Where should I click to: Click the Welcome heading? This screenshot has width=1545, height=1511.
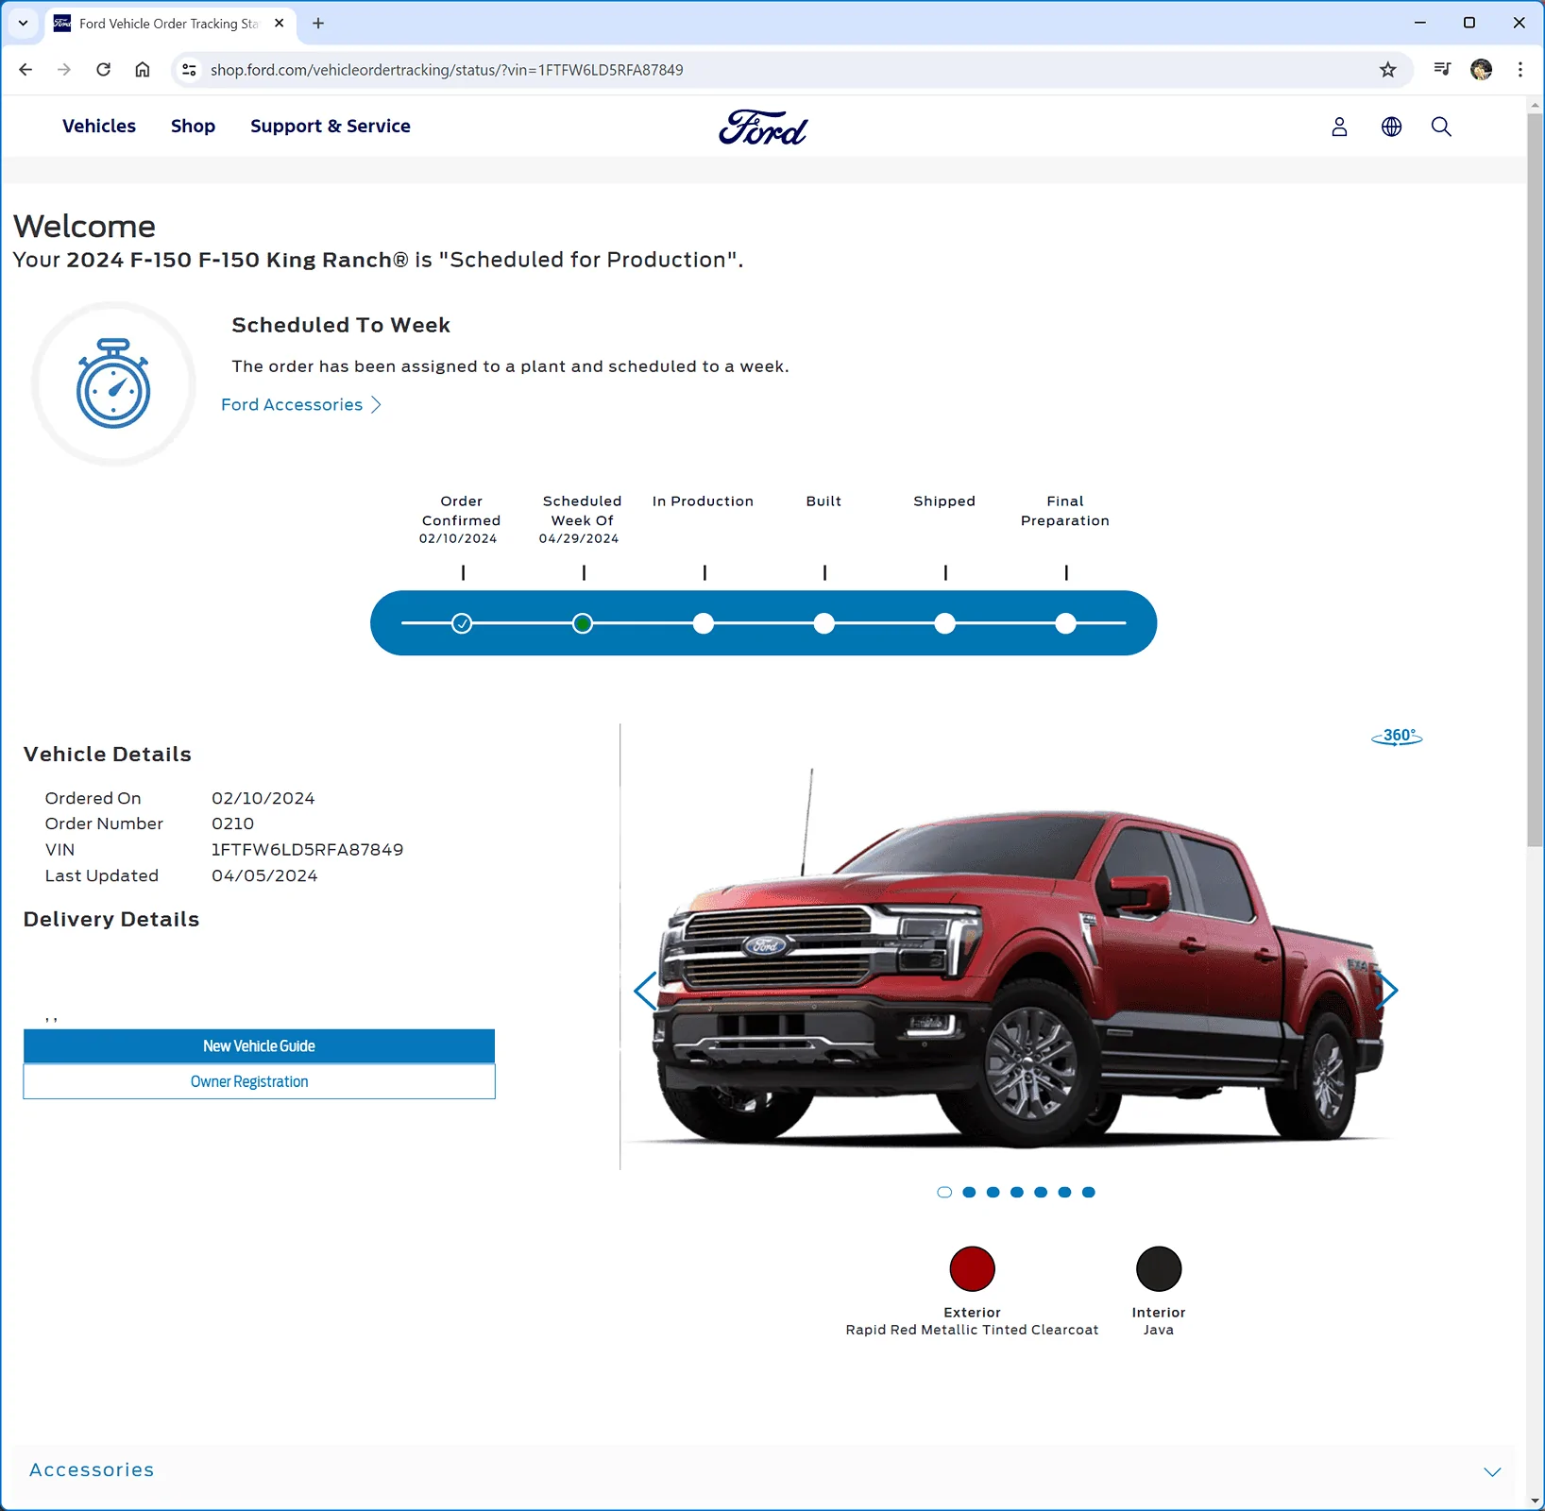point(85,227)
